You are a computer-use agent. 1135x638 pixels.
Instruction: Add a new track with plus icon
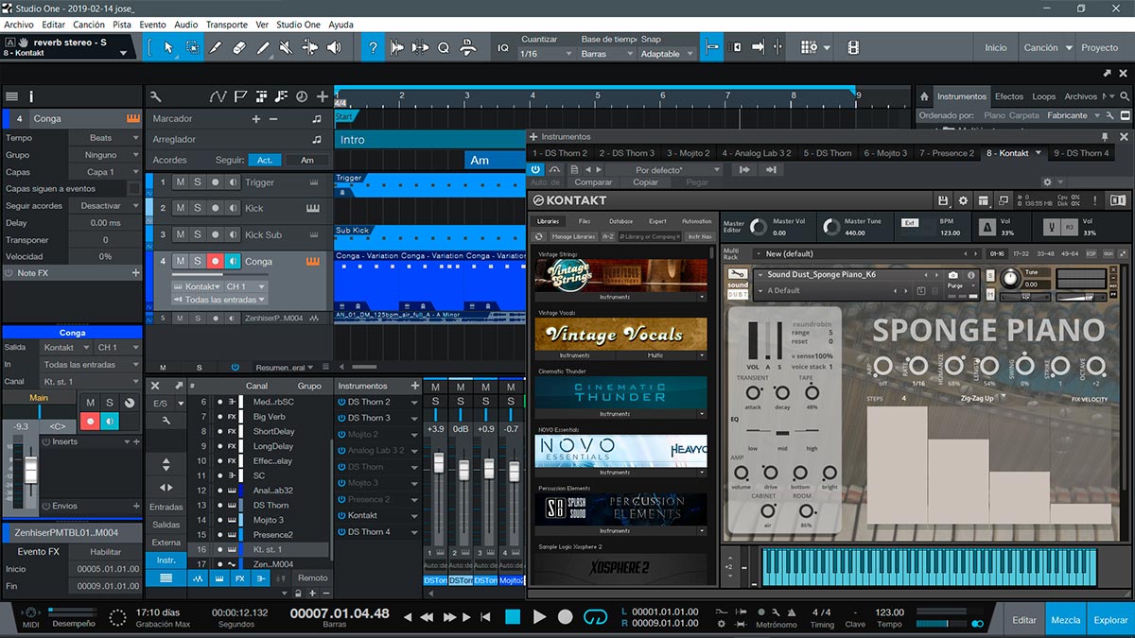pos(323,96)
